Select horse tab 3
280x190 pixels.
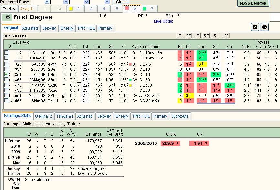[91, 9]
